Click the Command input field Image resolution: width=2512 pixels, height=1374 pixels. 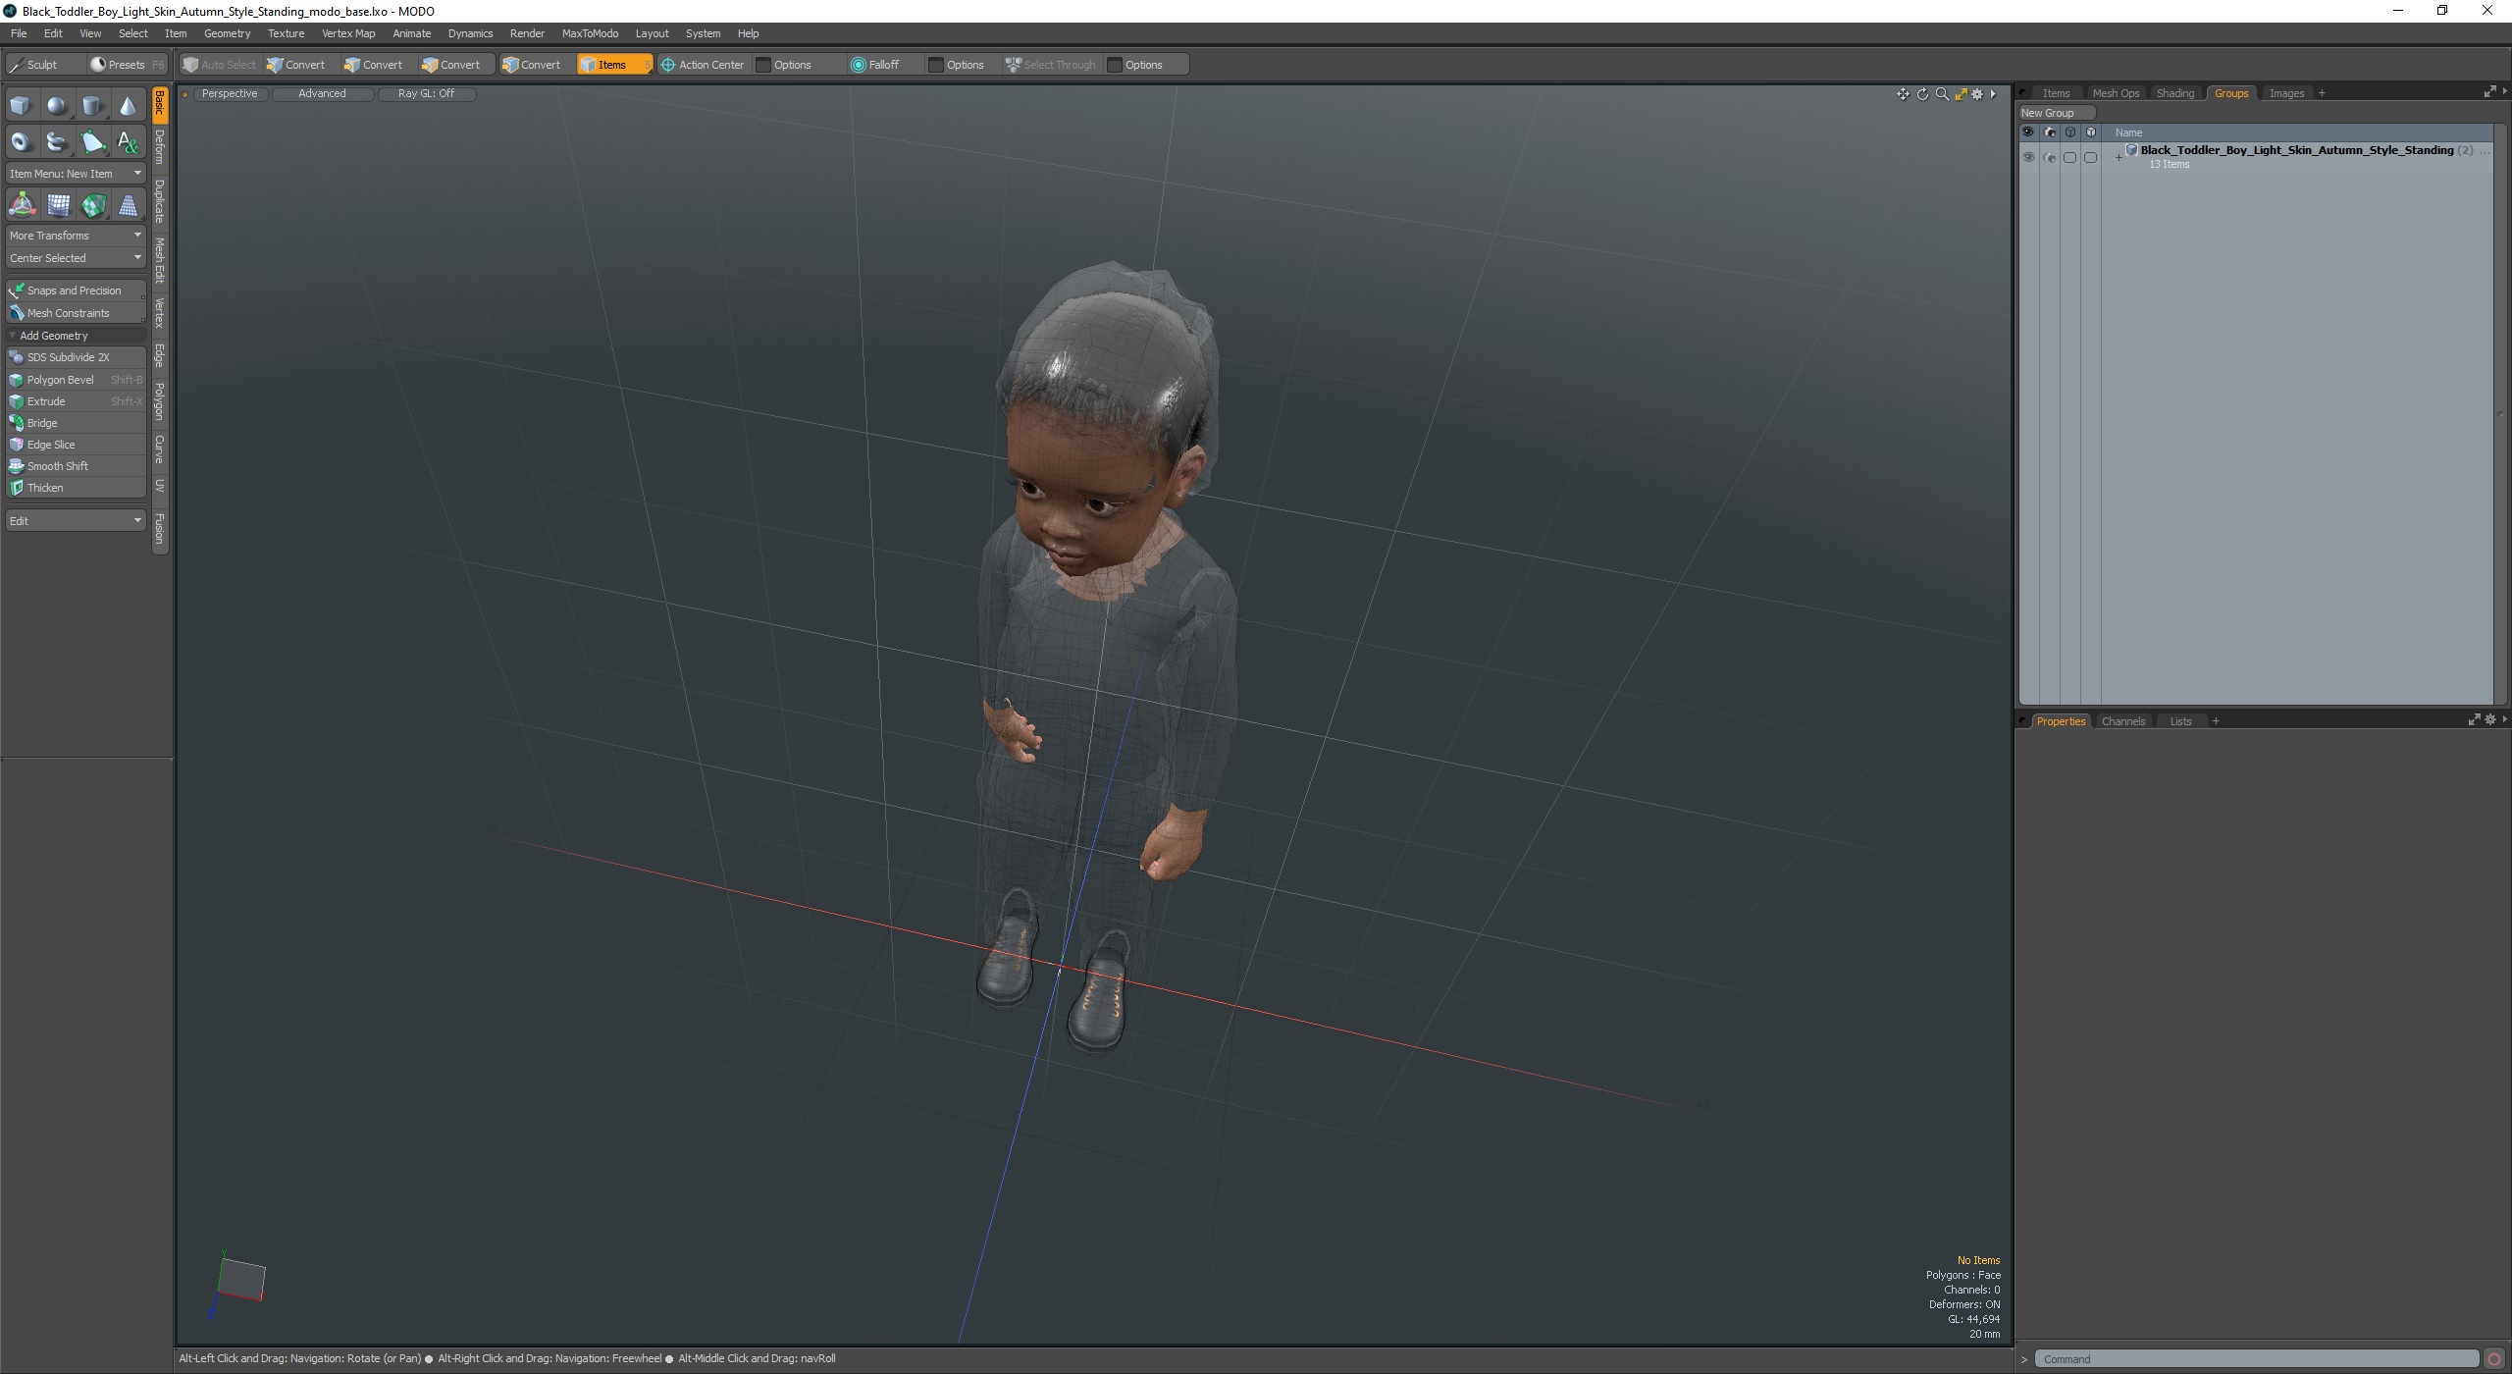[x=2255, y=1359]
